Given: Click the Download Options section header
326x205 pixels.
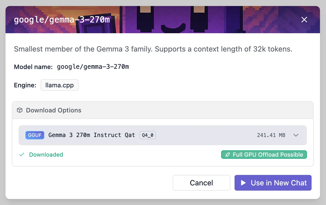Looking at the screenshot, I should pos(54,110).
